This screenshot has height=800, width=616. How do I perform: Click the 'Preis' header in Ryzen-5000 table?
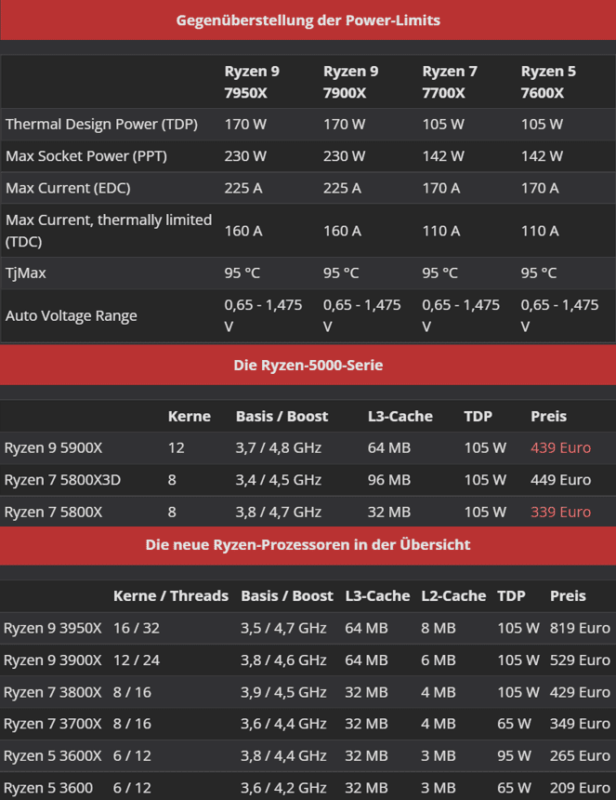pyautogui.click(x=548, y=417)
